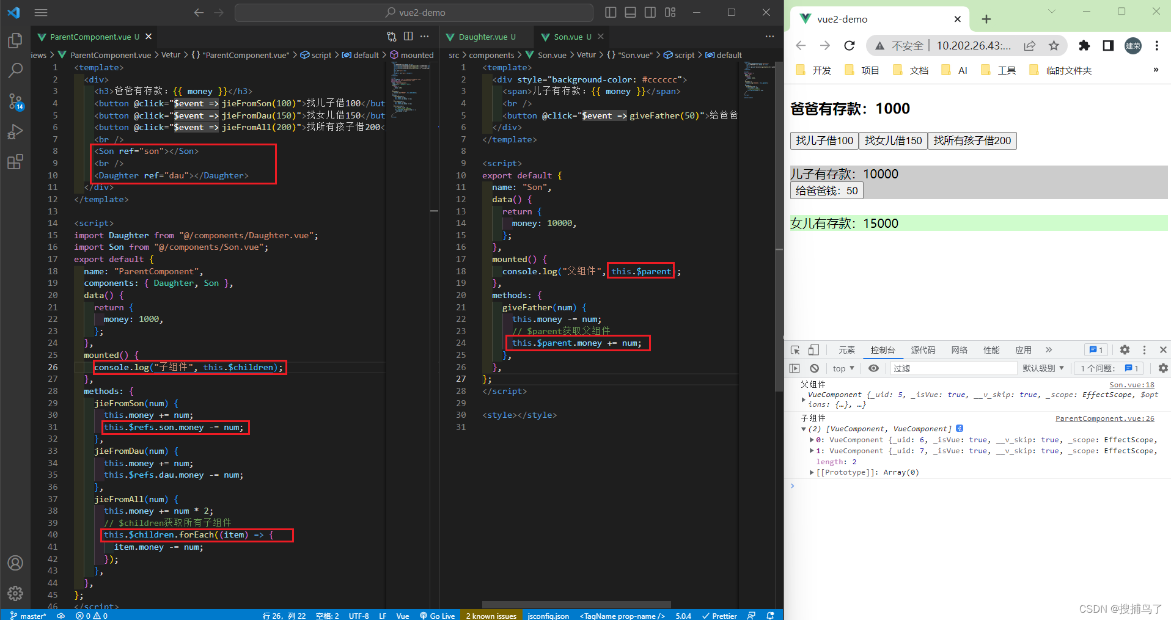Click '找儿子借100' button on page
Image resolution: width=1171 pixels, height=620 pixels.
(x=824, y=140)
